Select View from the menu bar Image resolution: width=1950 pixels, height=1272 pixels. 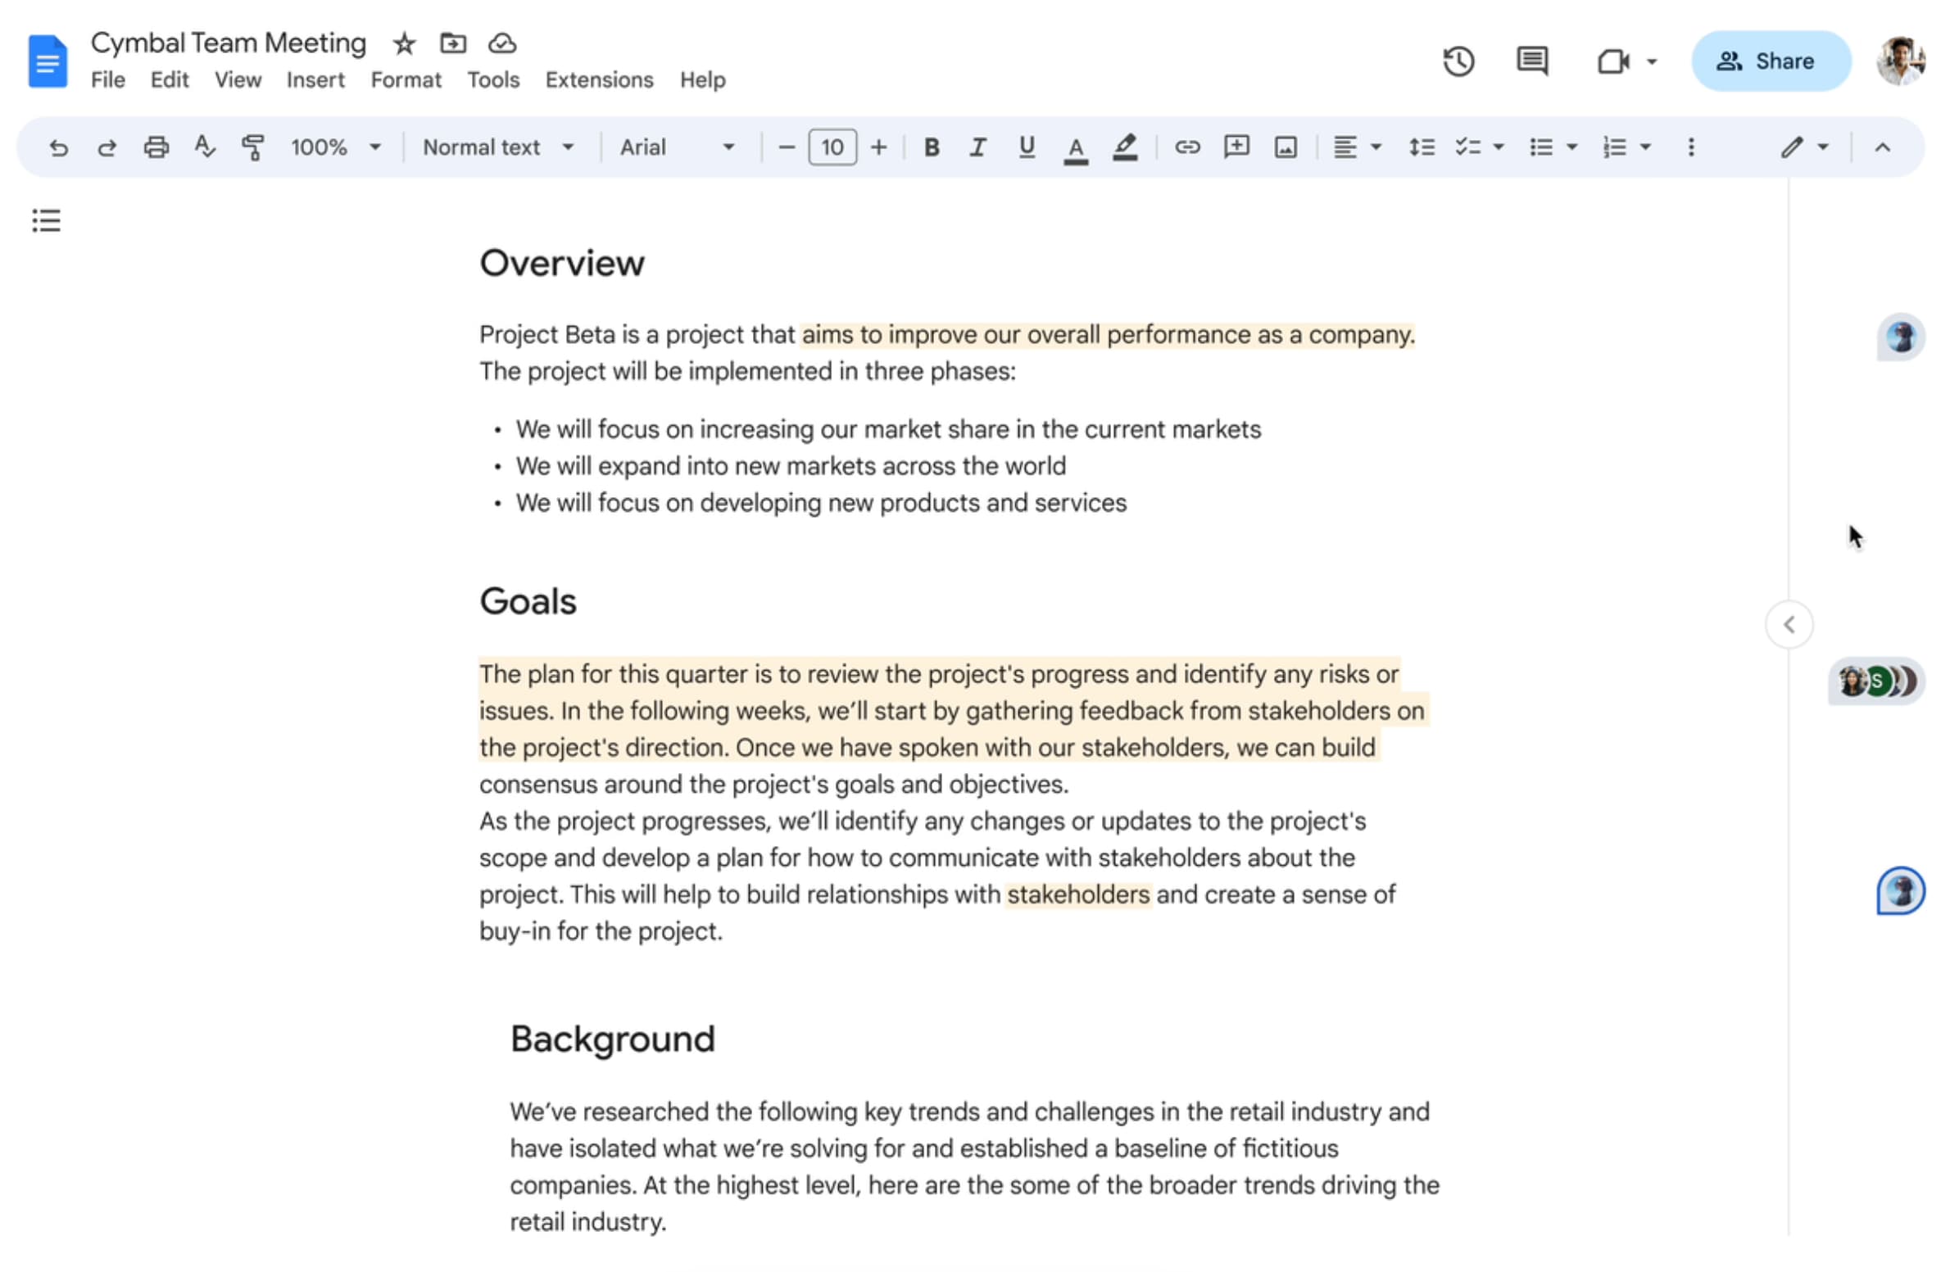pyautogui.click(x=234, y=79)
